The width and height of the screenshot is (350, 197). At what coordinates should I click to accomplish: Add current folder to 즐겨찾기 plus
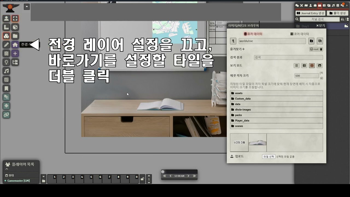[243, 49]
